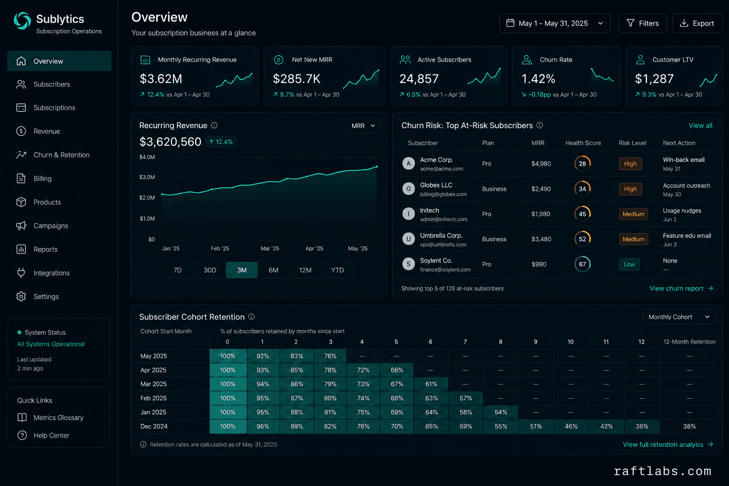Click the Customer LTV card icon

click(x=640, y=60)
